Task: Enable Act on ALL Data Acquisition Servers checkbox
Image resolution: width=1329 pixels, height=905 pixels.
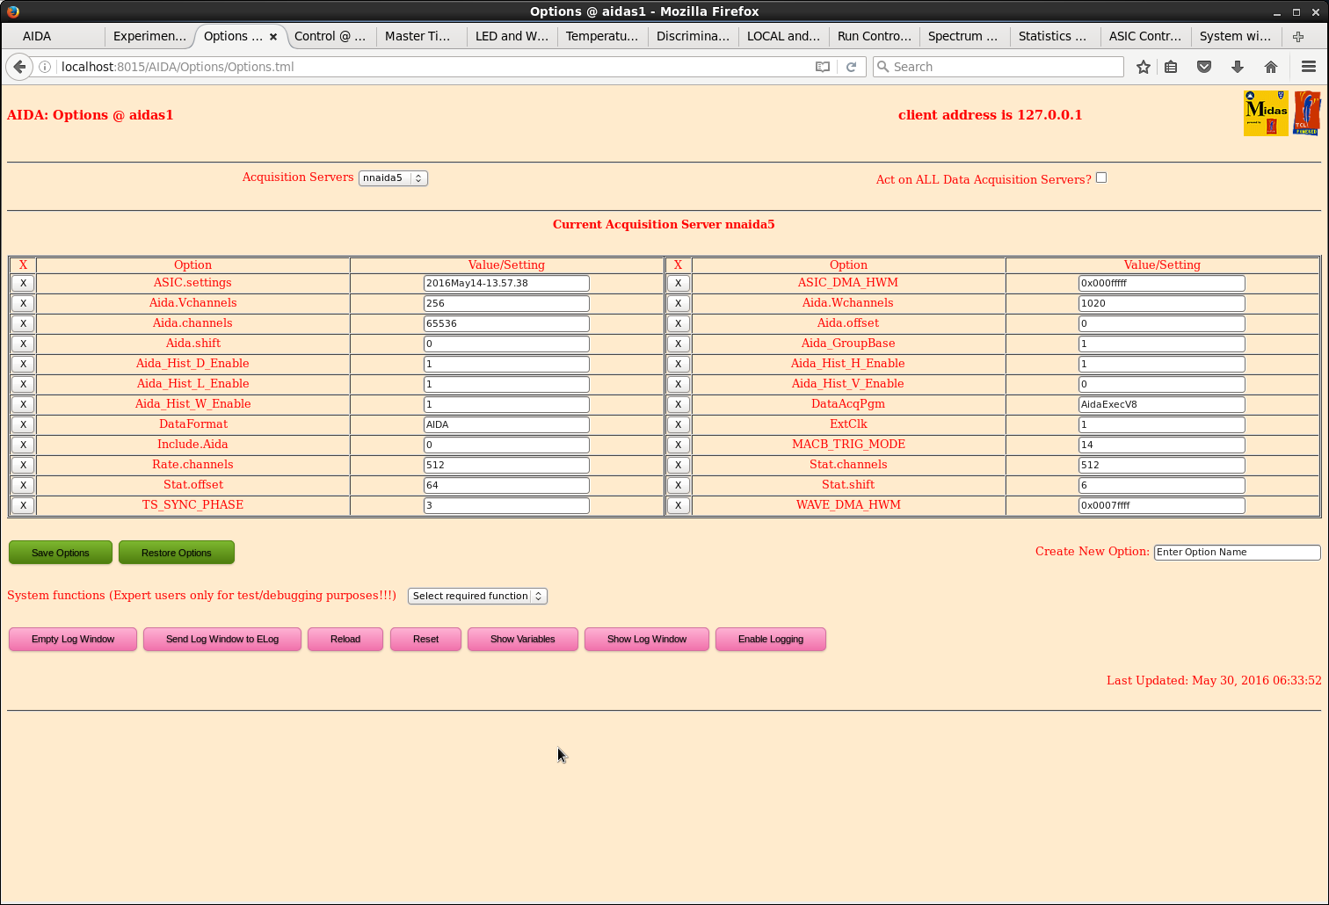Action: (1101, 177)
